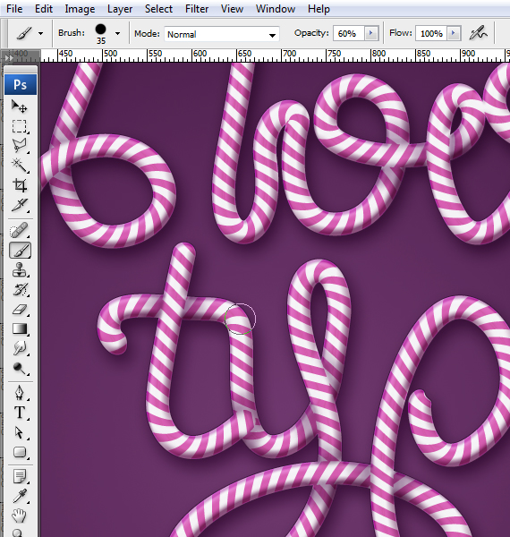Click the Flow 100% field

point(431,33)
